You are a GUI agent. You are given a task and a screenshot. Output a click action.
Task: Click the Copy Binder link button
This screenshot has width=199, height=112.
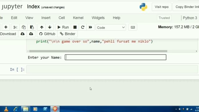click(186, 7)
